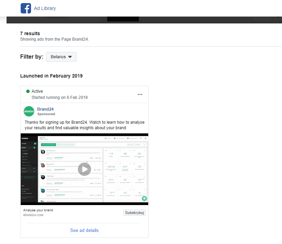
Task: Click the Filter by: label
Action: point(32,57)
